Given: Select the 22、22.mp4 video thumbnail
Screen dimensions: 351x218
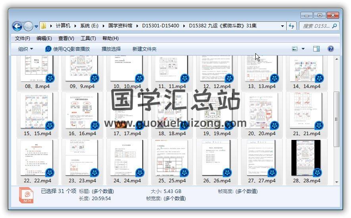Looking at the screenshot, I should pos(37,158).
